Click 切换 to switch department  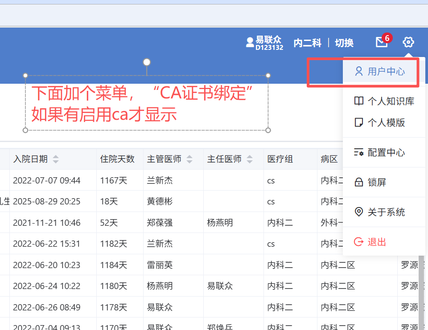pos(344,43)
